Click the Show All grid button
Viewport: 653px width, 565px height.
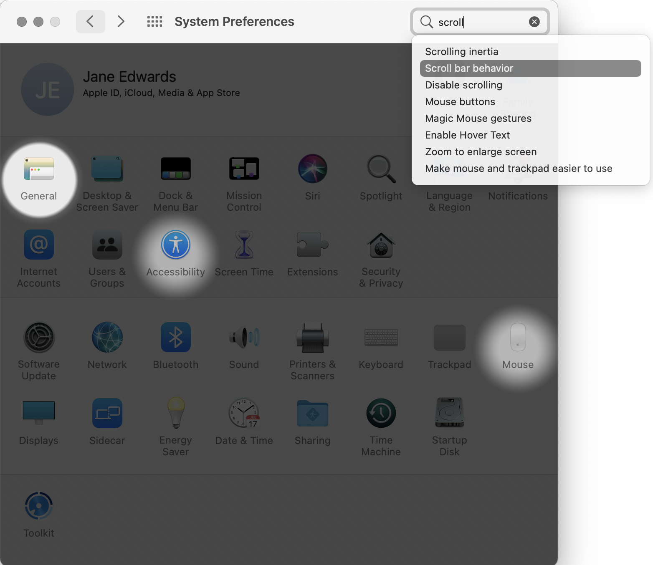coord(154,21)
